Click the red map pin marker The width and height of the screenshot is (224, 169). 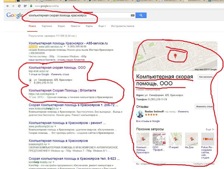click(175, 56)
